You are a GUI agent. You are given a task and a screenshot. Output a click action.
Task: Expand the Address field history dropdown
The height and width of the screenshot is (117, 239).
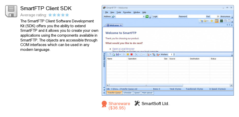144,17
